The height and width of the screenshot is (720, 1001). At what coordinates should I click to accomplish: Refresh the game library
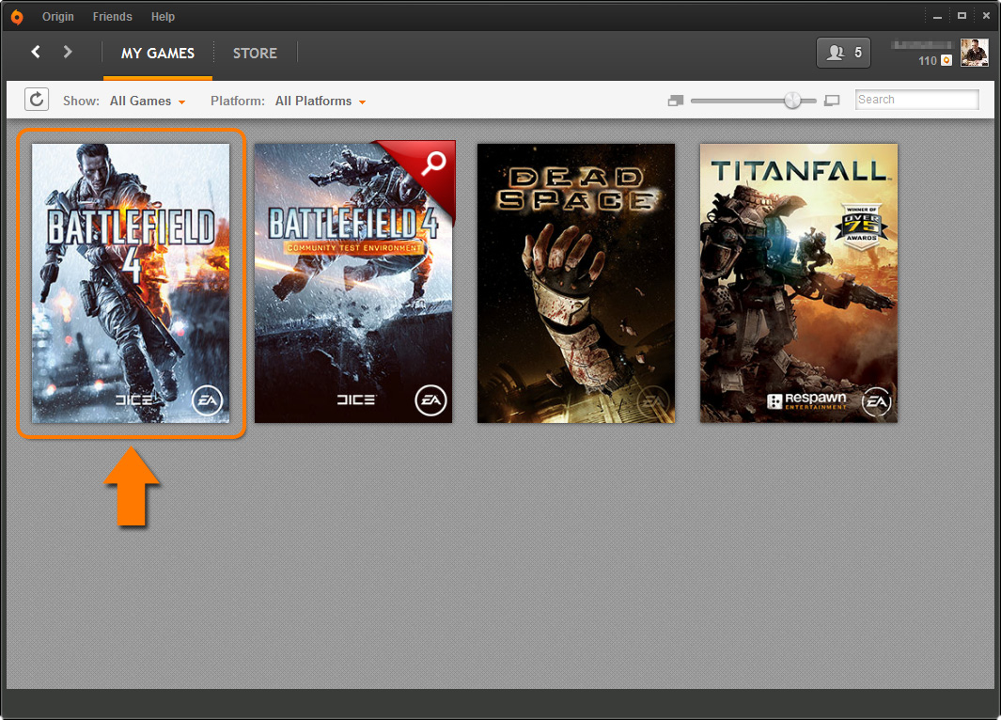point(36,100)
